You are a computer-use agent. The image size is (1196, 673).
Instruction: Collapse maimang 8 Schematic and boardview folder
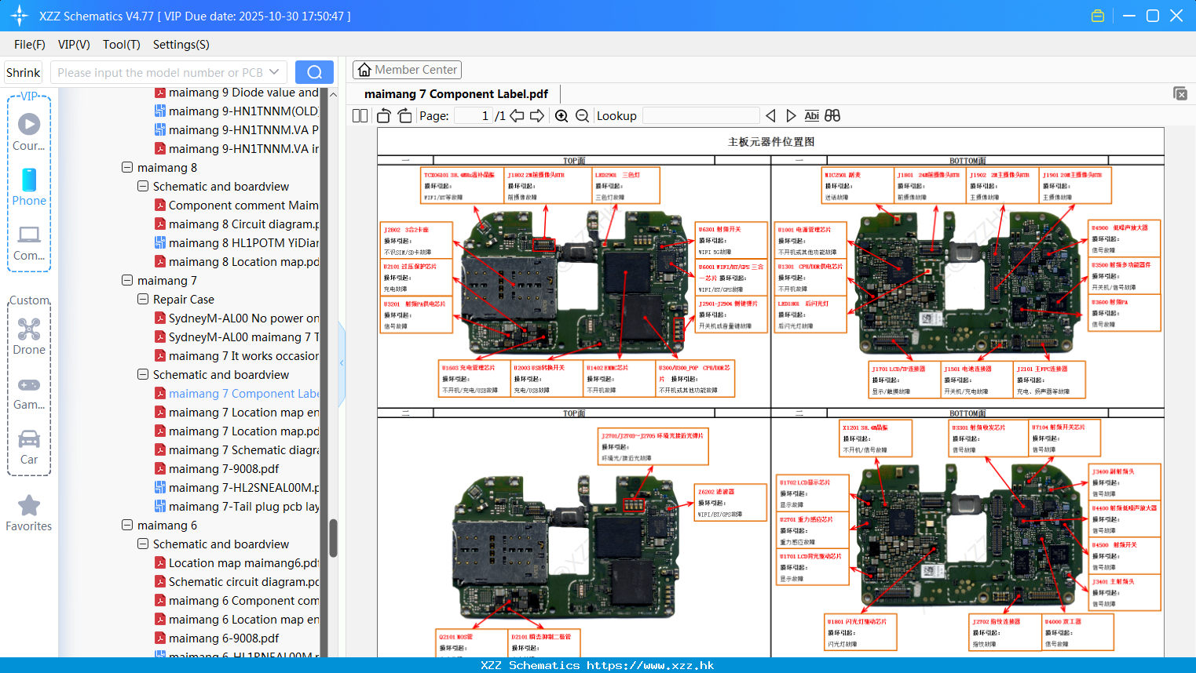[143, 186]
